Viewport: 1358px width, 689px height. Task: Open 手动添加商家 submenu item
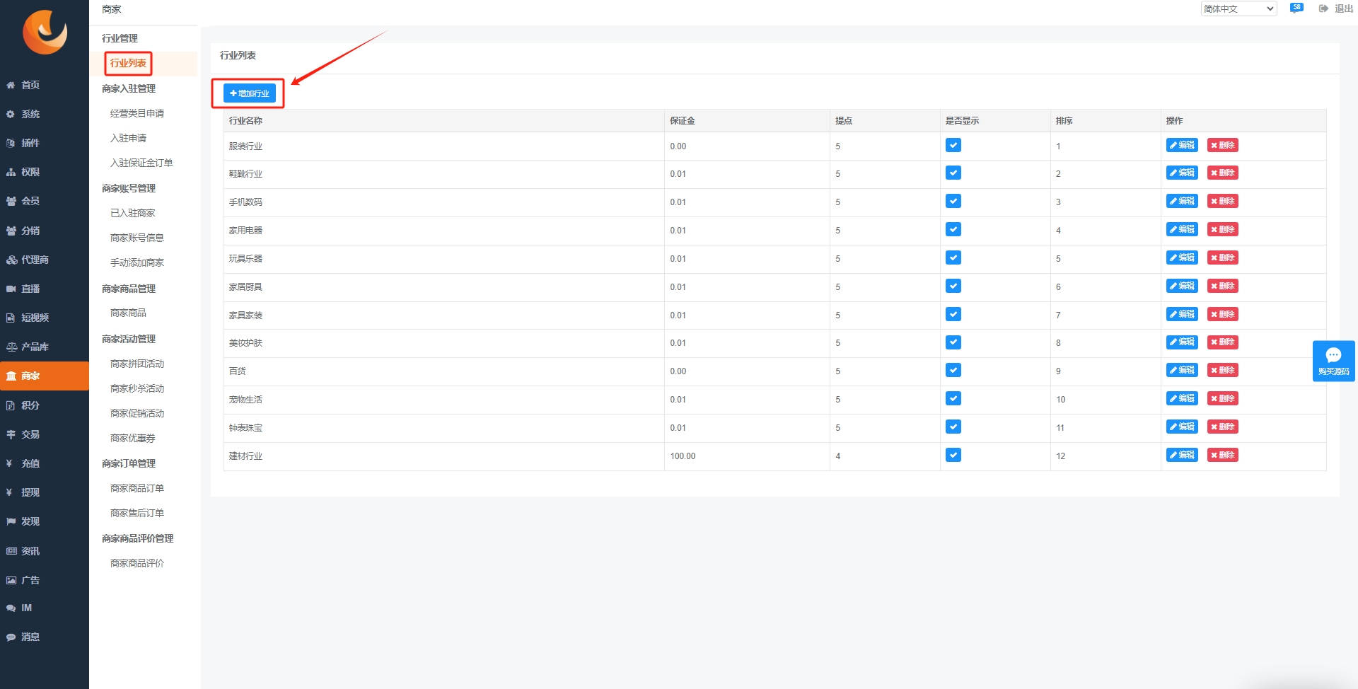click(137, 262)
